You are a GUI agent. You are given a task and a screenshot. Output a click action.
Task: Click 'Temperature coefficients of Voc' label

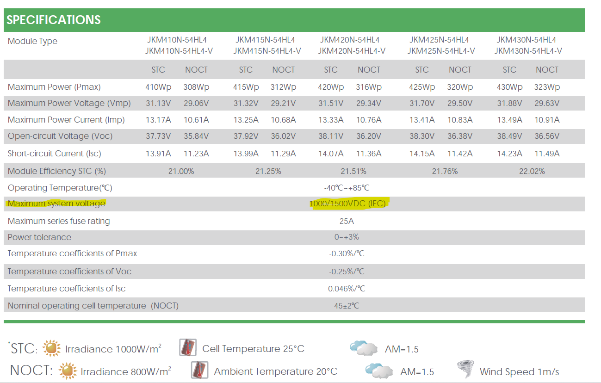pos(69,272)
